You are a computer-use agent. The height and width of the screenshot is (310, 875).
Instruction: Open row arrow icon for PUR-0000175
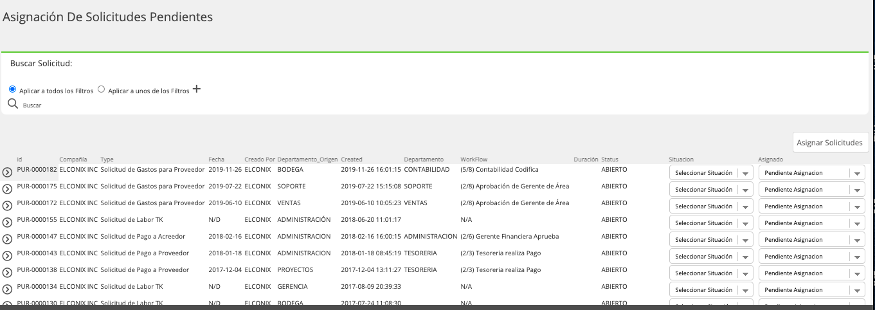click(8, 189)
